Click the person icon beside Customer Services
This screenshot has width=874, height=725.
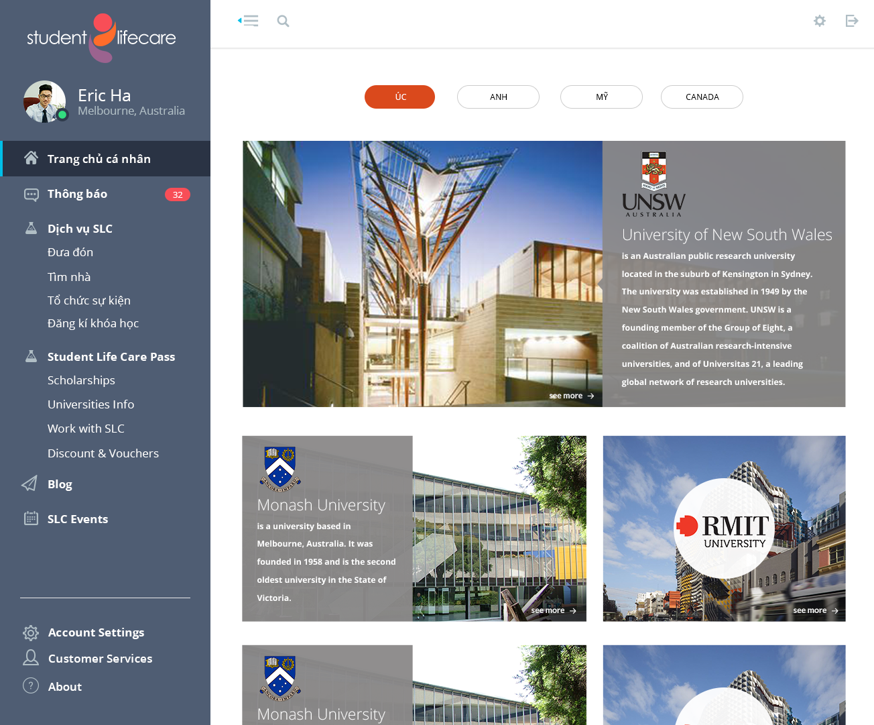31,657
